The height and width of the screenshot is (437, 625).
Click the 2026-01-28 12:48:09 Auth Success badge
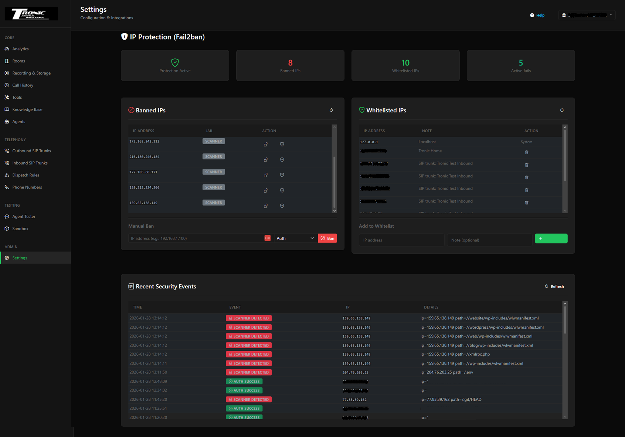(x=244, y=382)
